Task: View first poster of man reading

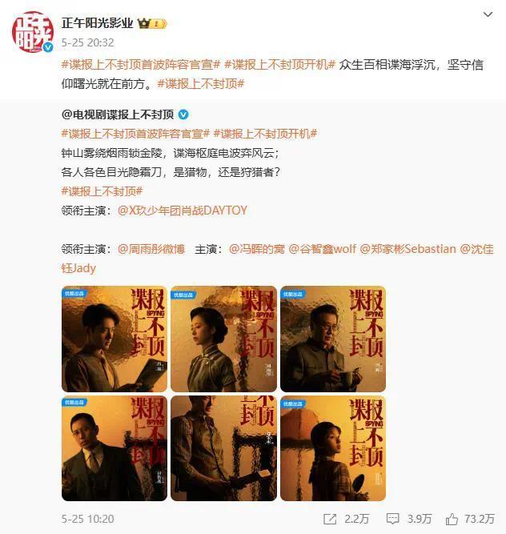Action: click(114, 339)
